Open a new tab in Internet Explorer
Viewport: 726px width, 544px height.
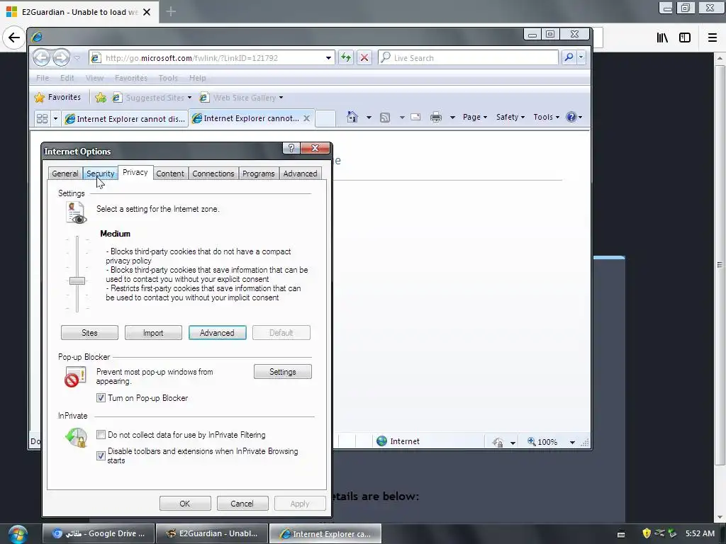pyautogui.click(x=325, y=118)
